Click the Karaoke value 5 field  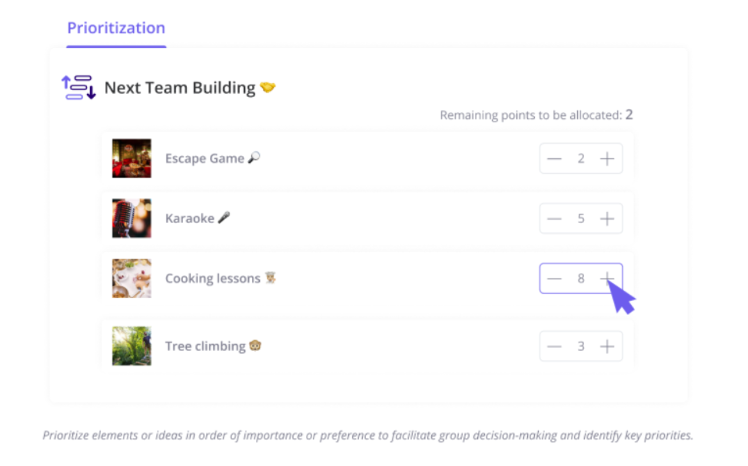(580, 219)
